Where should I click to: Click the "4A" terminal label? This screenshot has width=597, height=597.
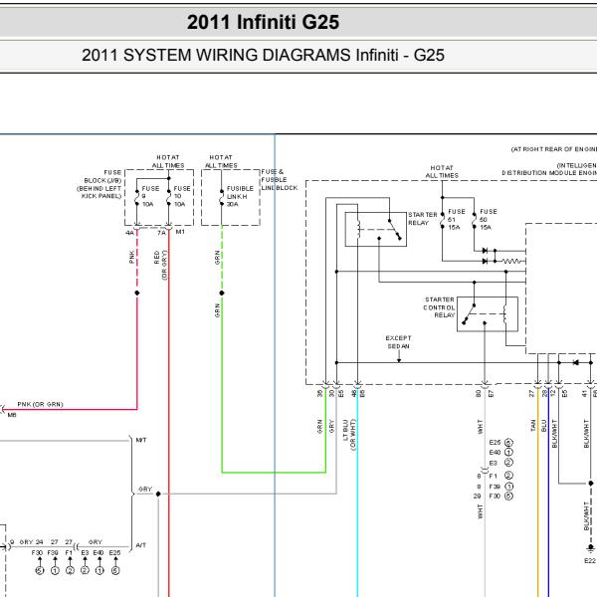[129, 233]
